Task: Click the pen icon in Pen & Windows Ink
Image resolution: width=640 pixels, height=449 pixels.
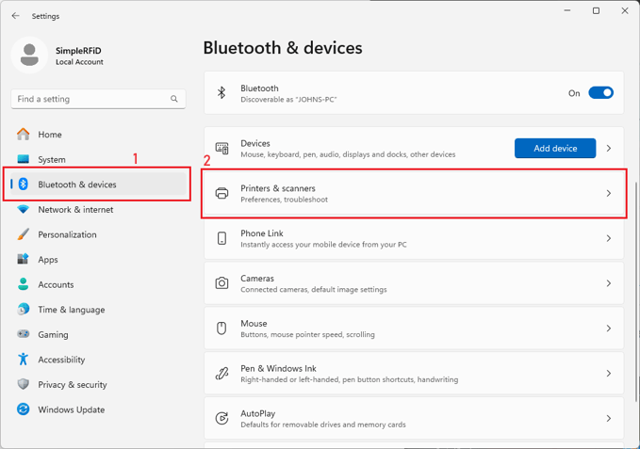Action: tap(222, 373)
